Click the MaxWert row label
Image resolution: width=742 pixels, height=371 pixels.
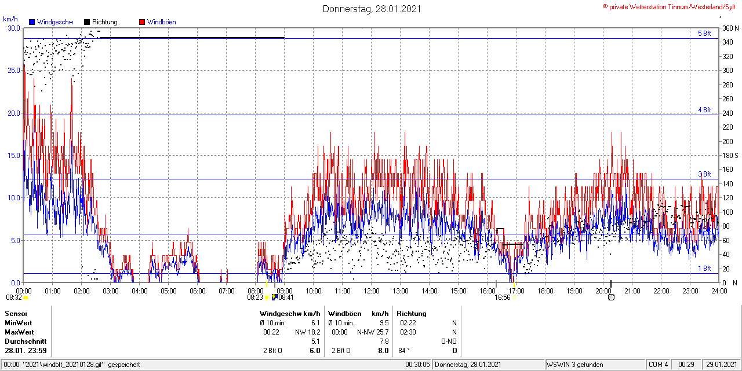[x=19, y=332]
